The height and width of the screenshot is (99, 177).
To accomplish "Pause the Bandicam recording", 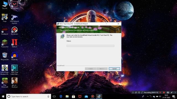I will point(160,92).
